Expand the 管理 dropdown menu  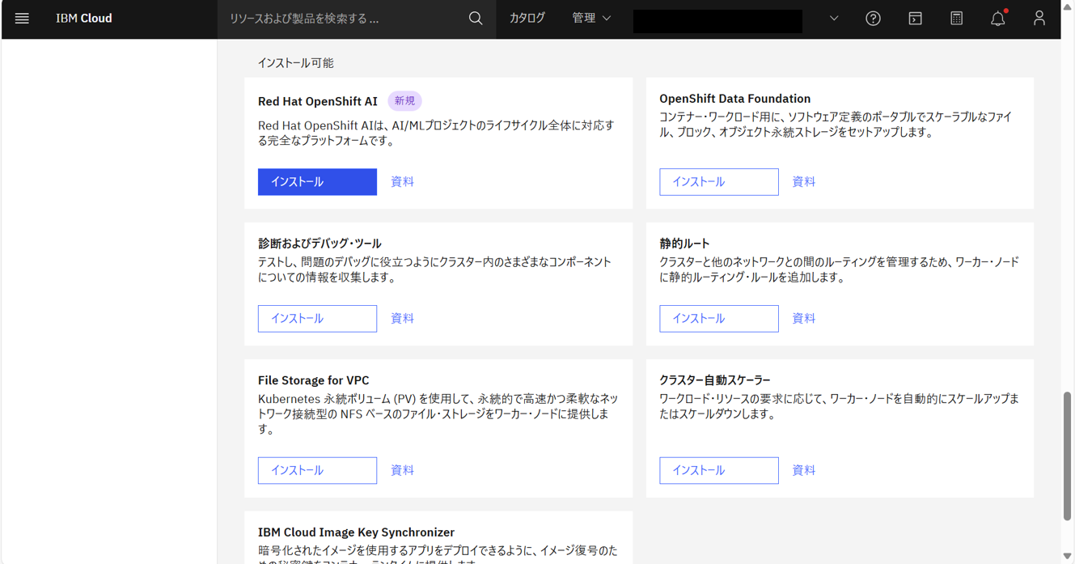[591, 18]
